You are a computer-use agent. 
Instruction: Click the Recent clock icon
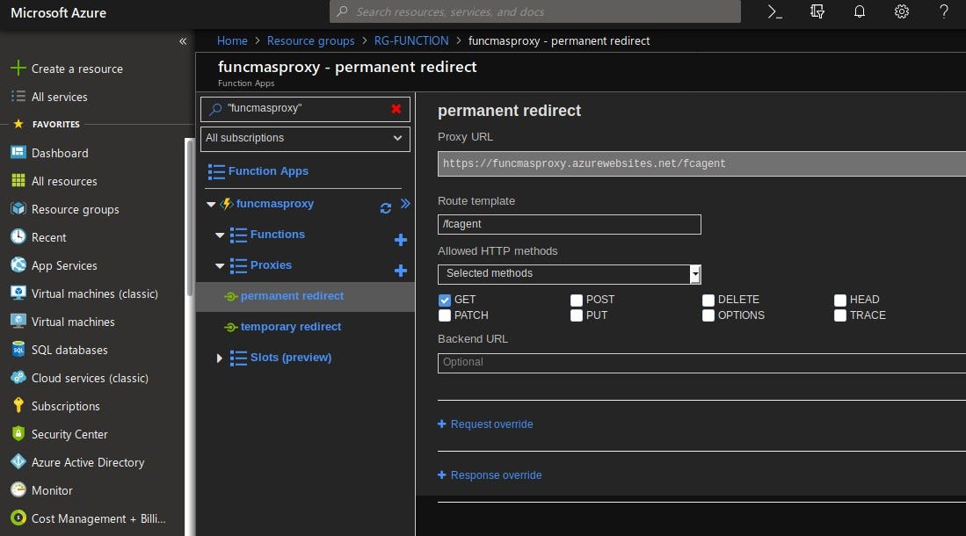pyautogui.click(x=18, y=236)
